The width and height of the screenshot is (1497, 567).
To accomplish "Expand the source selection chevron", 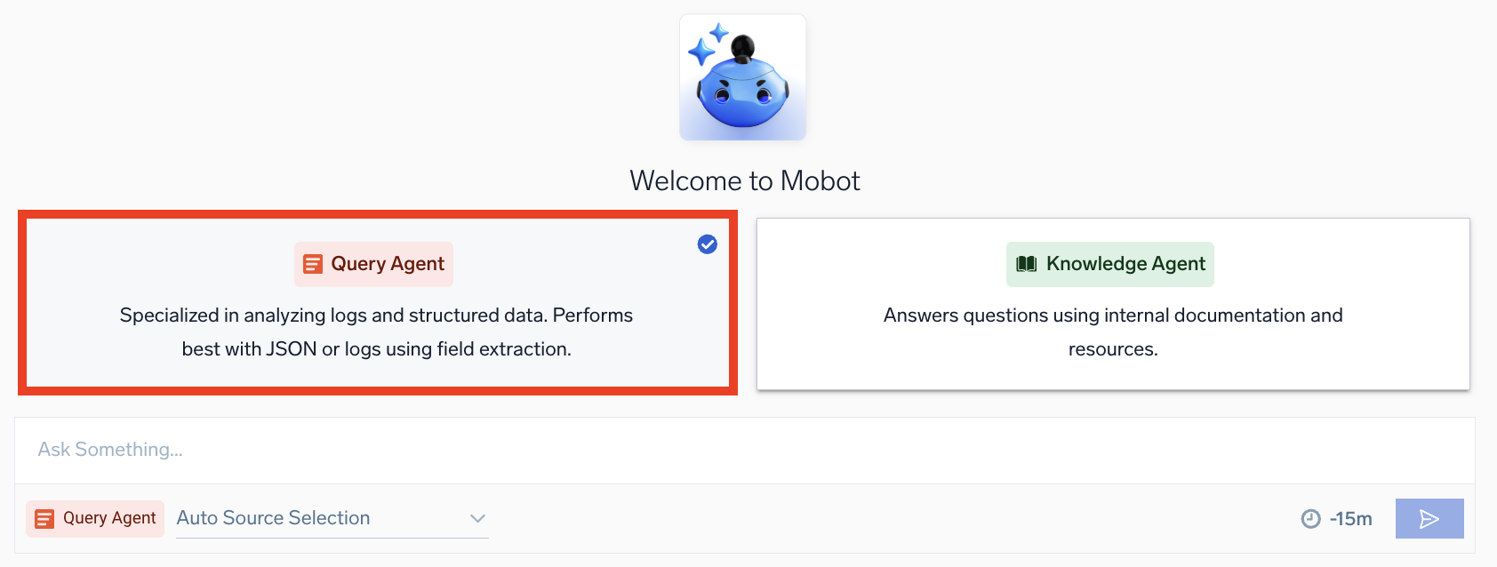I will pos(477,518).
